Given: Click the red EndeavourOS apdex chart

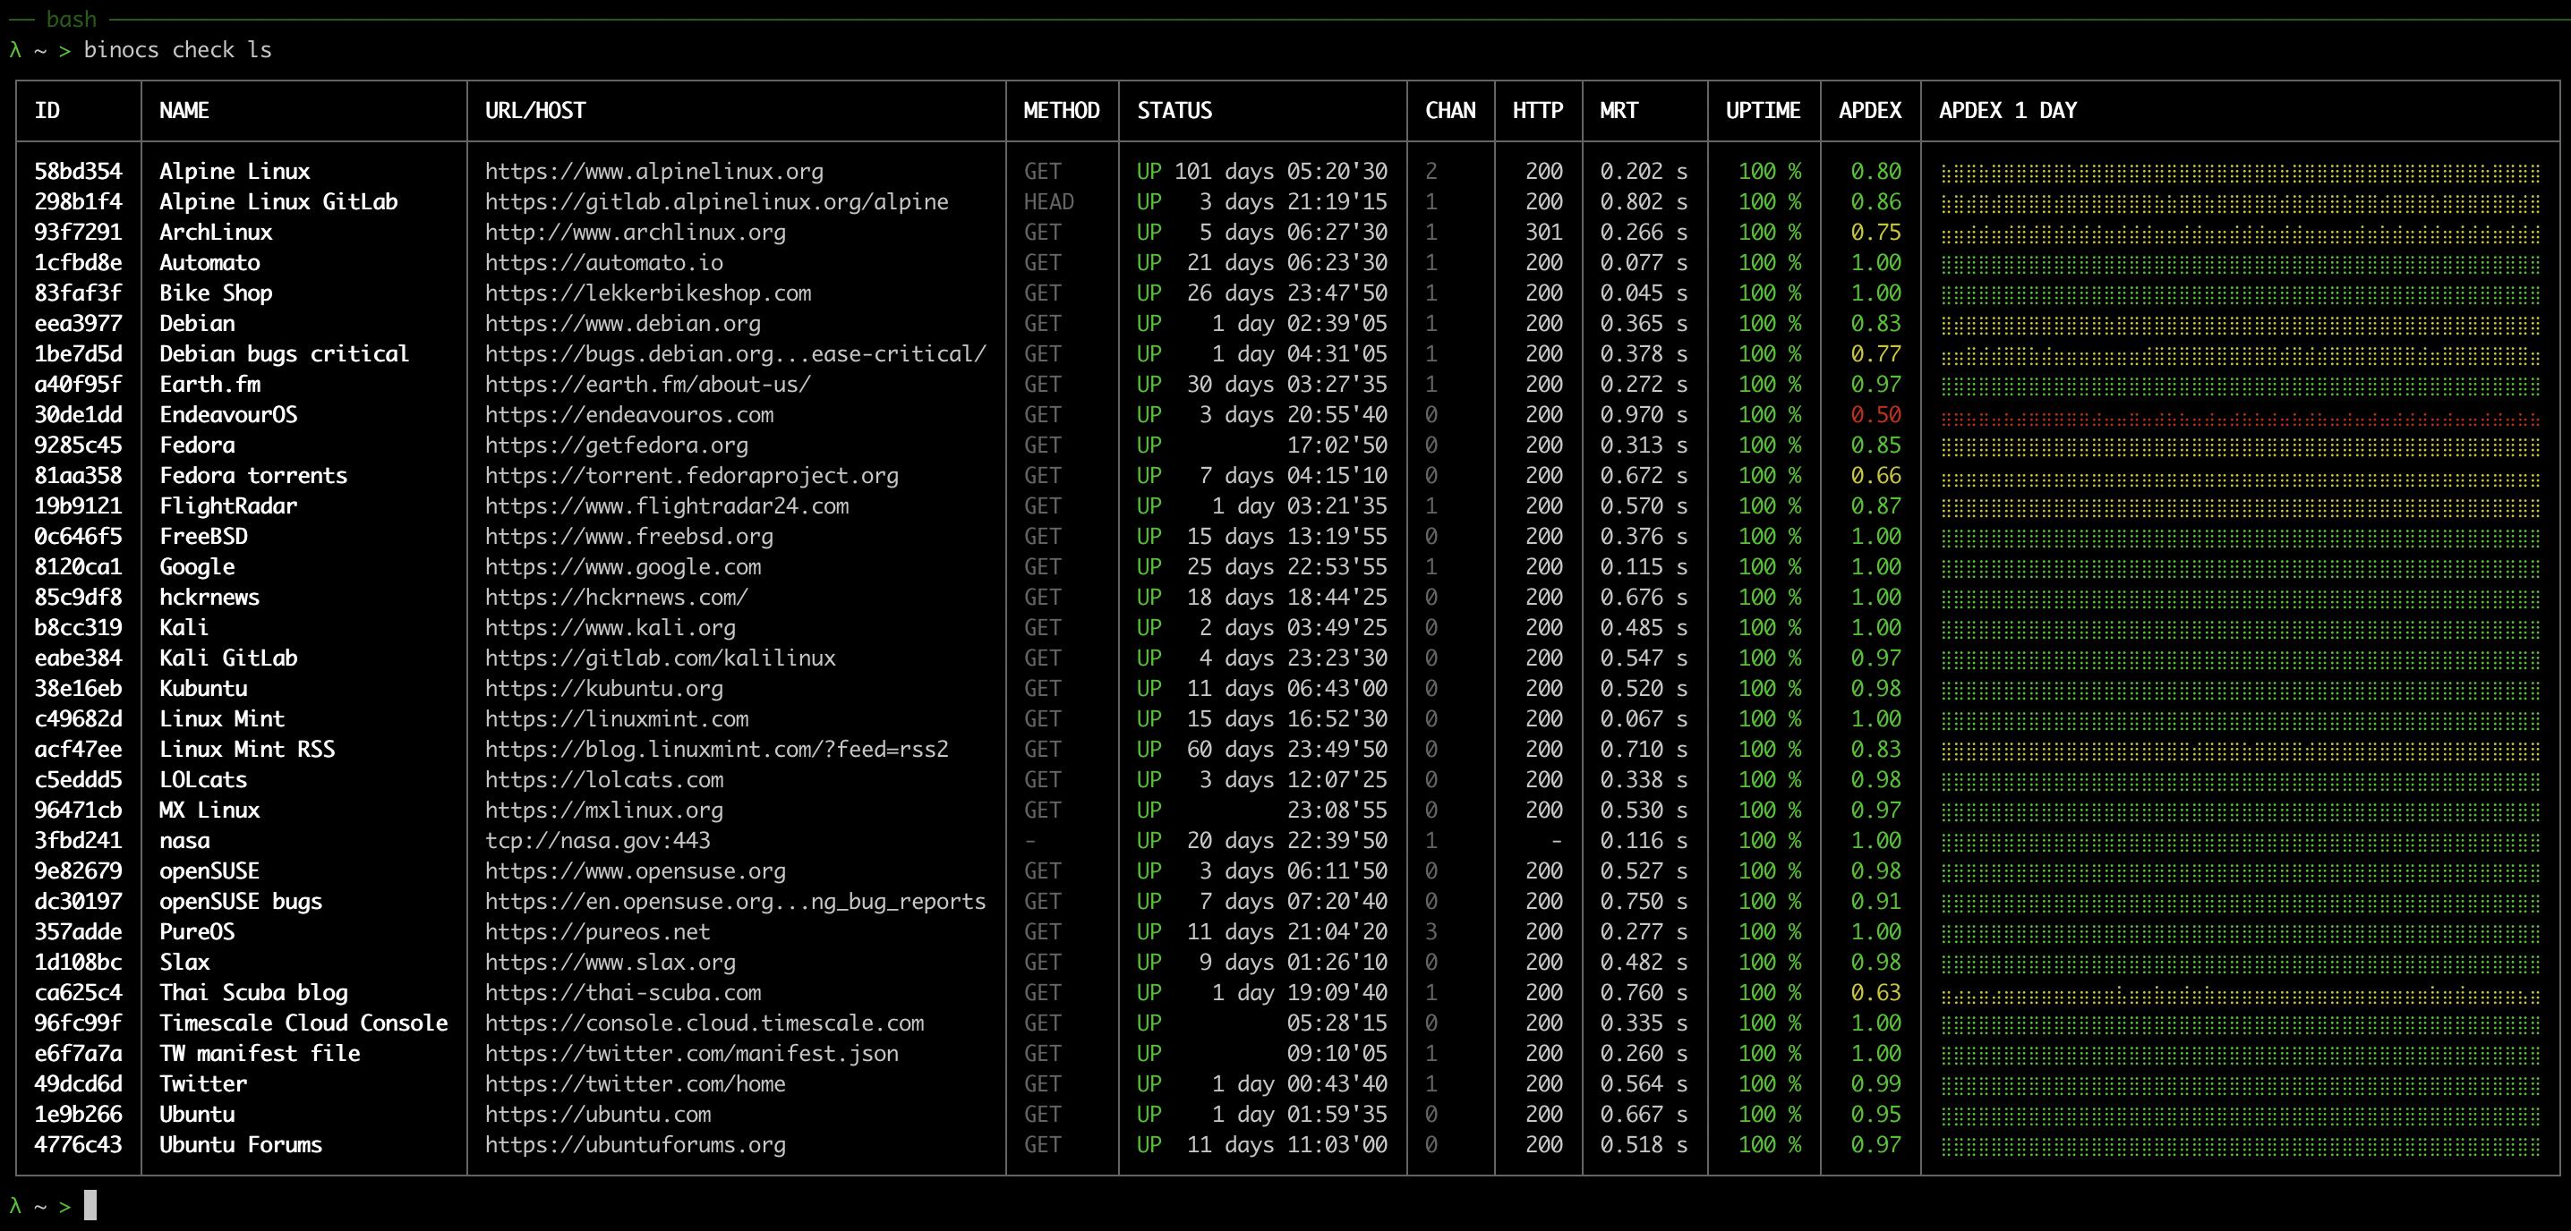Looking at the screenshot, I should click(x=2239, y=417).
